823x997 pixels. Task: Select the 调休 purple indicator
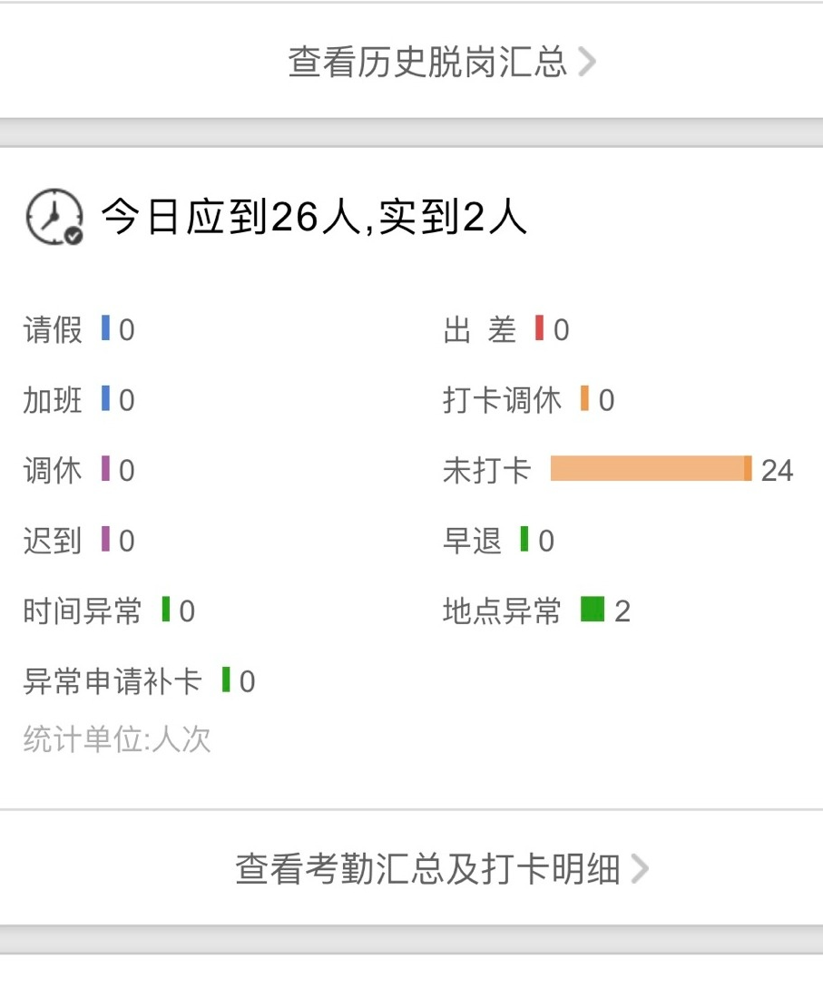pyautogui.click(x=105, y=469)
